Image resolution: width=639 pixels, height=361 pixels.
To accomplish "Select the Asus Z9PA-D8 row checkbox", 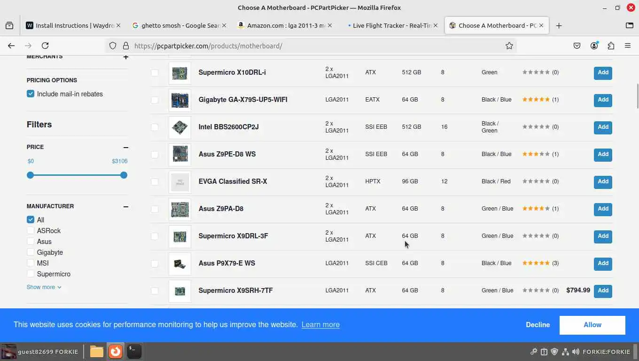I will 155,209.
